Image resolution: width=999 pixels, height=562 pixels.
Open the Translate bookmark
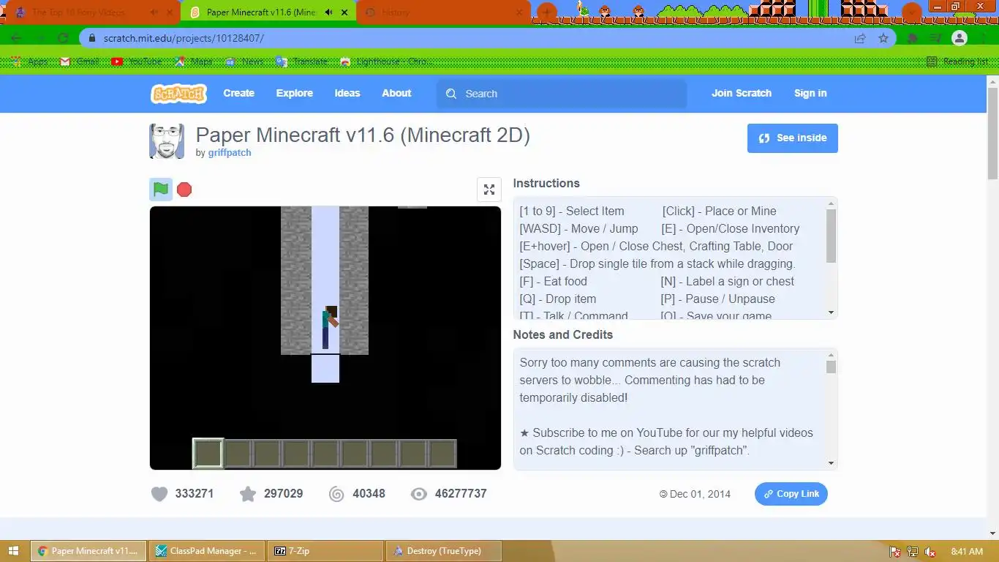pos(302,61)
